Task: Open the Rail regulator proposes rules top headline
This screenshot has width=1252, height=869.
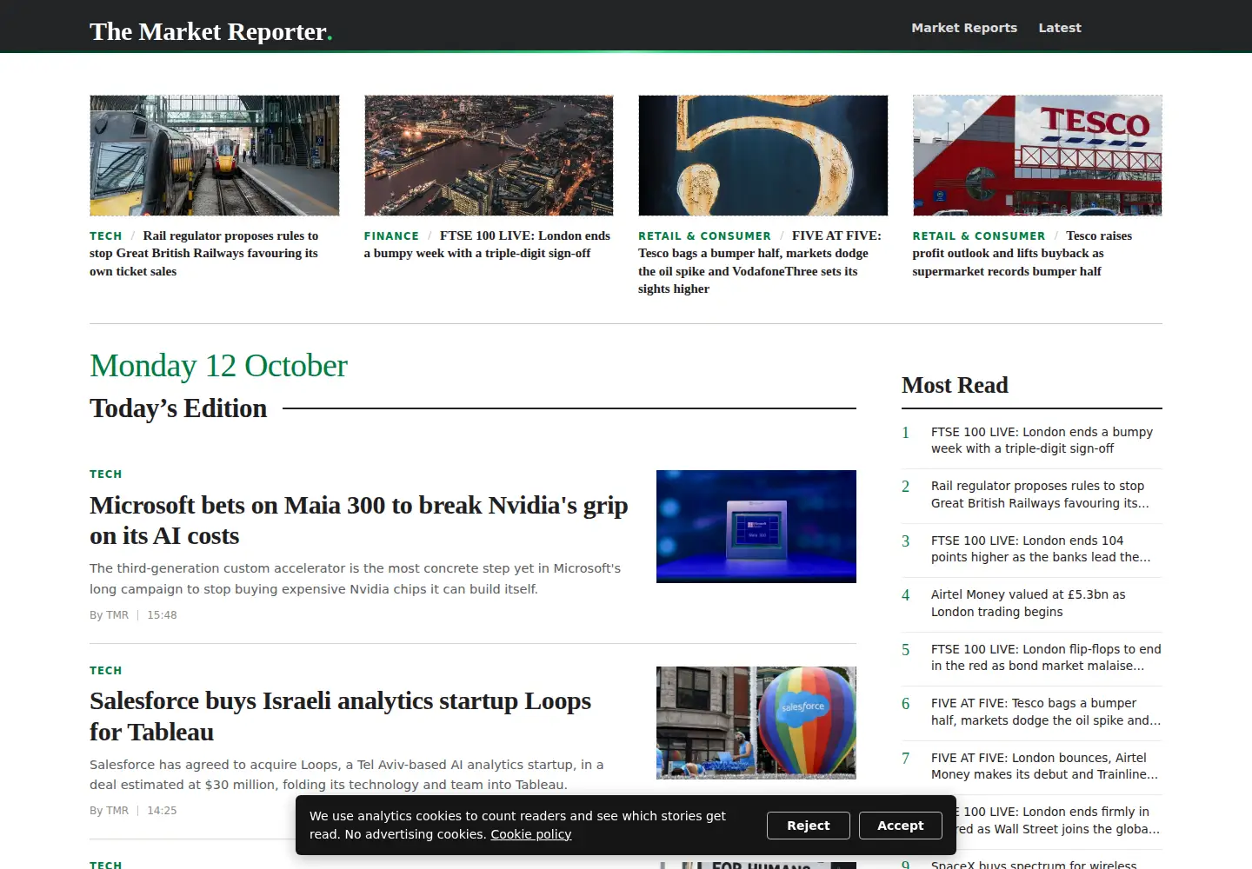Action: [204, 254]
